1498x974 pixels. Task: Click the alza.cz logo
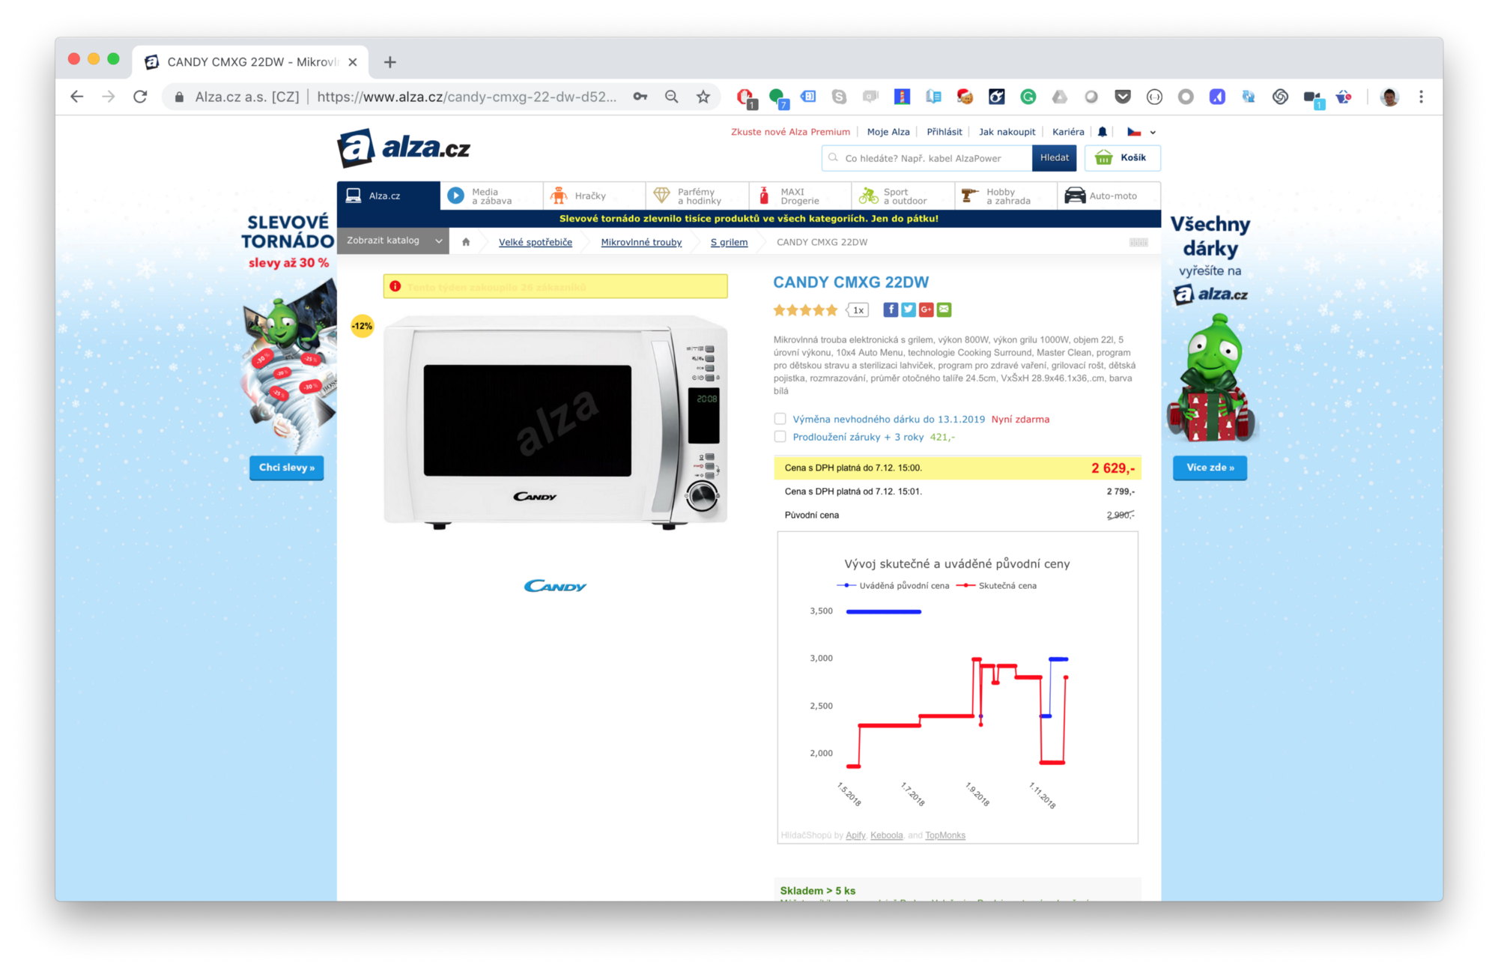tap(404, 147)
